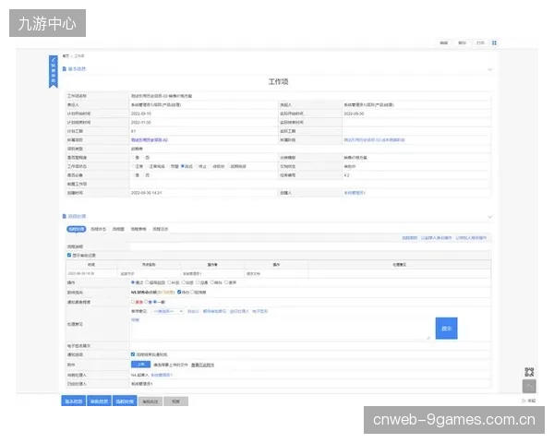554x443 pixels.
Task: Click the 流程跟踪 link
Action: (x=409, y=238)
